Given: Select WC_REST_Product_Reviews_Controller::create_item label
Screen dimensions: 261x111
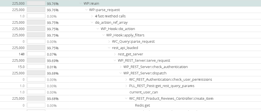Looking at the screenshot, I should tap(171, 99).
